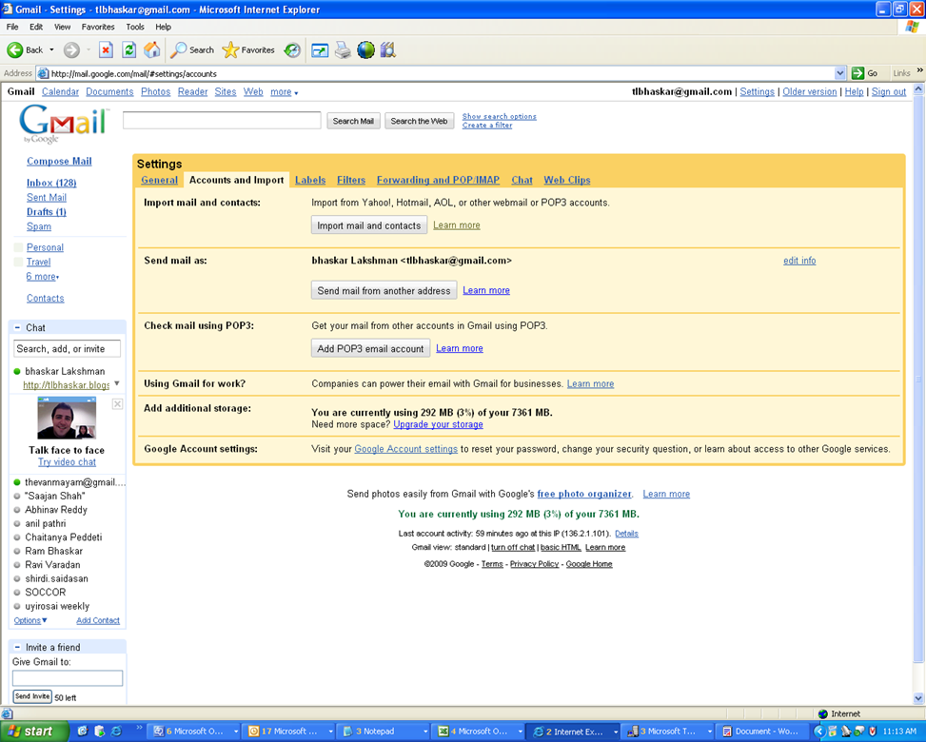This screenshot has width=926, height=742.
Task: Open the Tools menu
Action: [134, 27]
